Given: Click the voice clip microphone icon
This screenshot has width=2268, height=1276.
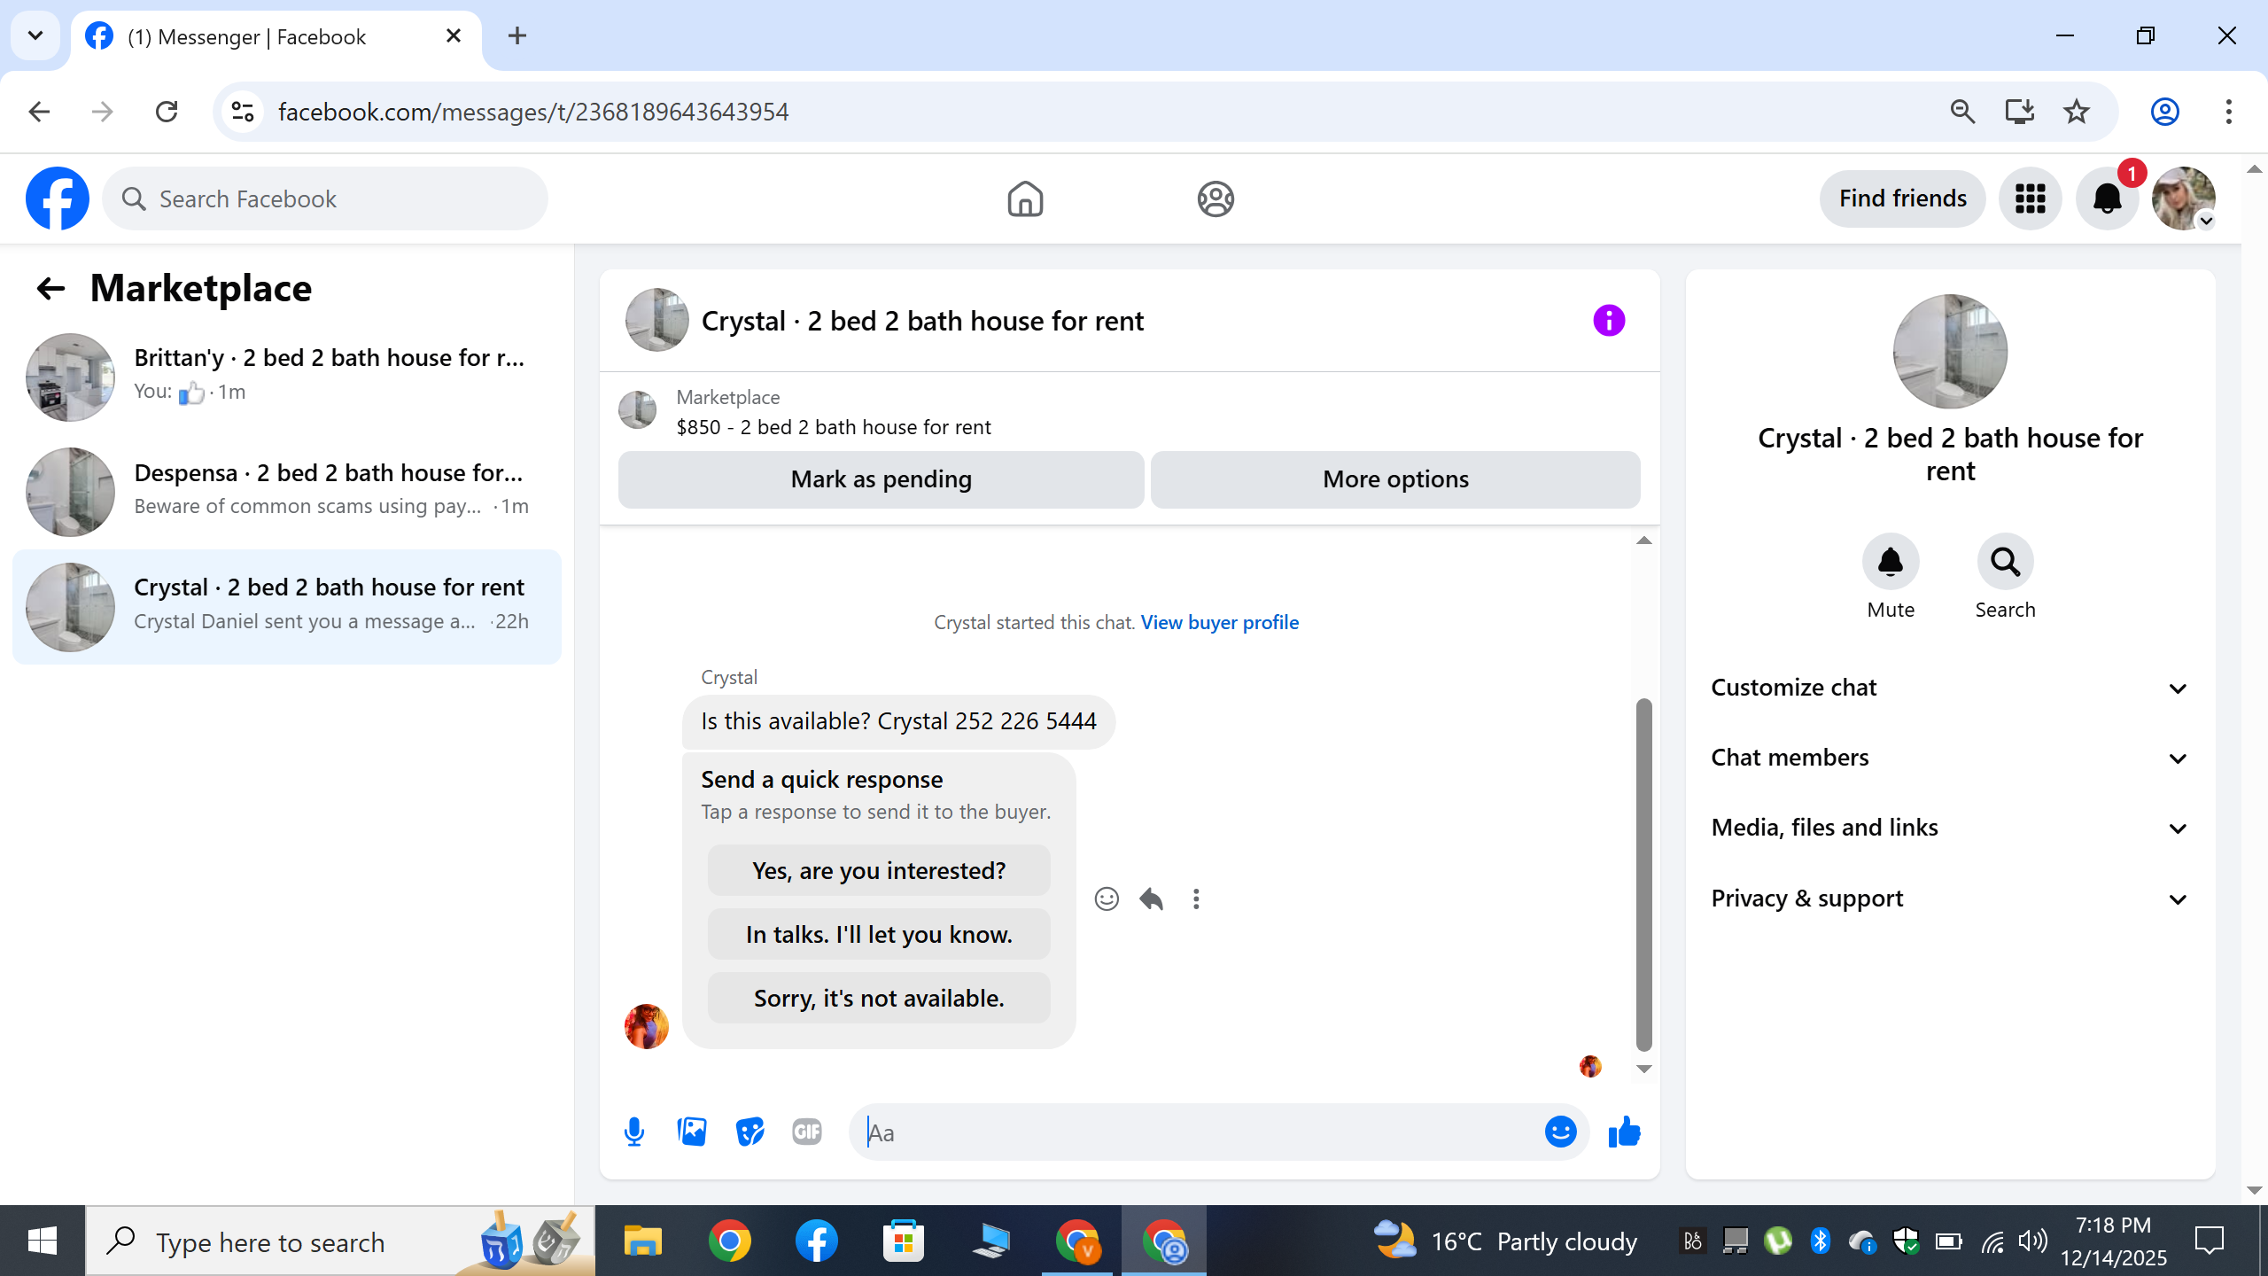Looking at the screenshot, I should [x=634, y=1132].
